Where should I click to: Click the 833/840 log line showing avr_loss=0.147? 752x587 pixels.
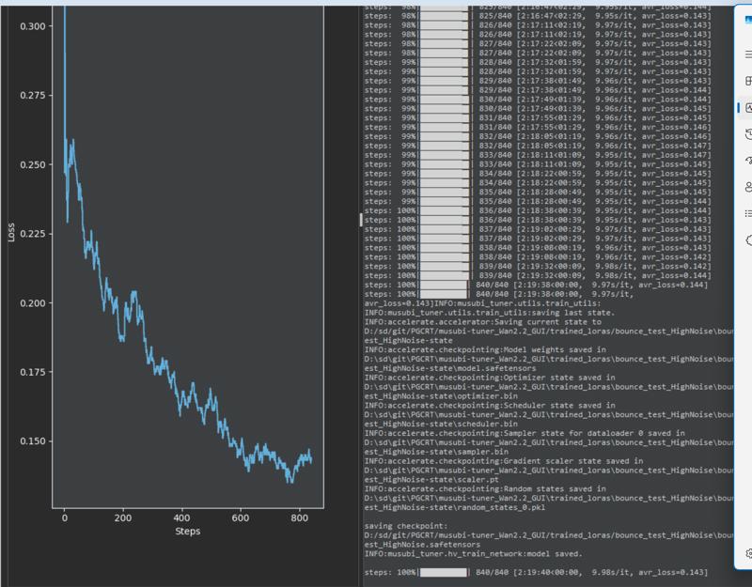pyautogui.click(x=538, y=155)
